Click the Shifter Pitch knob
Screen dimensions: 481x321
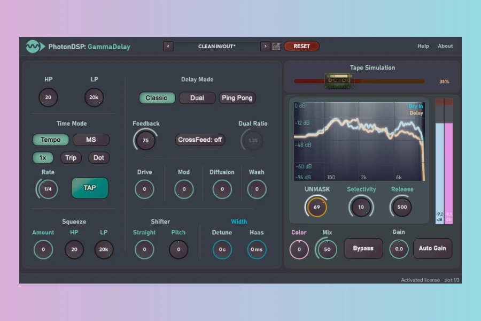[179, 249]
